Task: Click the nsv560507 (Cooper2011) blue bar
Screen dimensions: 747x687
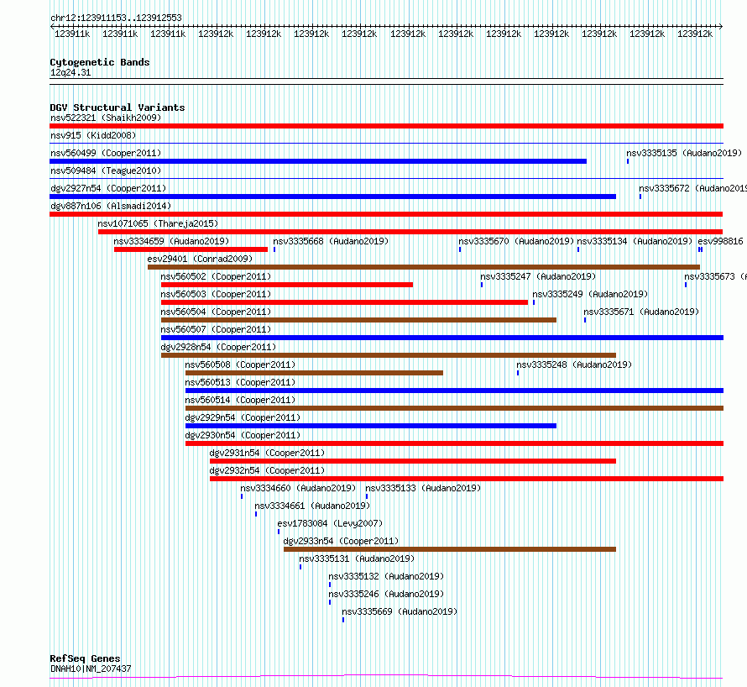Action: click(x=442, y=338)
